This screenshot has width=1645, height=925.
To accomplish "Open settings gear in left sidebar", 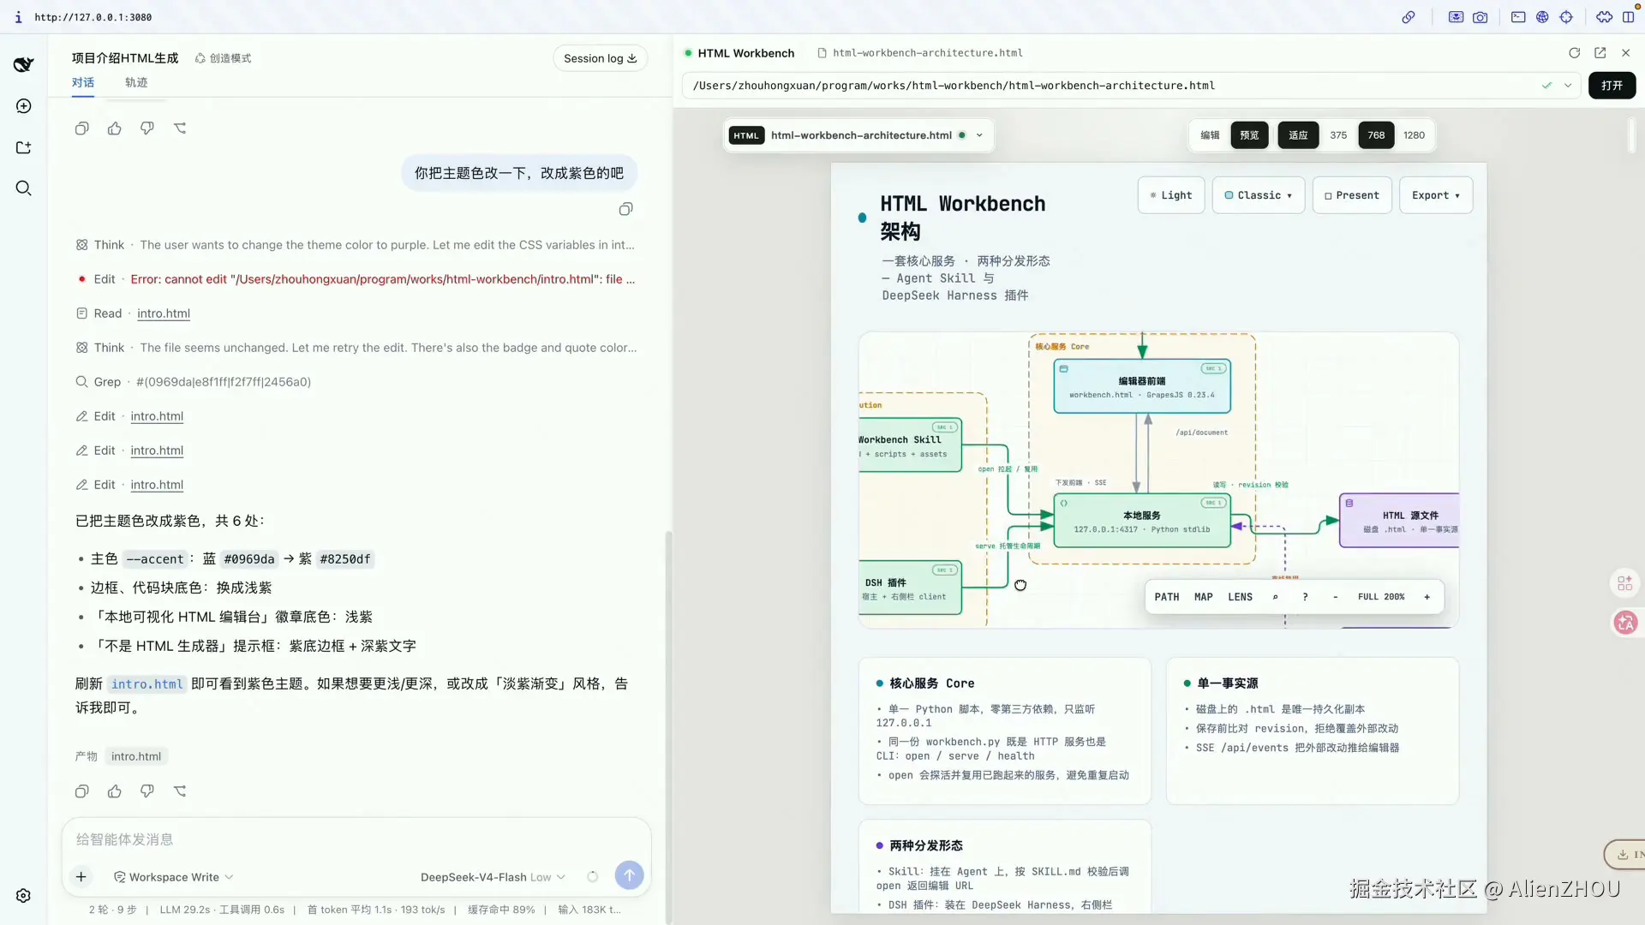I will point(23,895).
